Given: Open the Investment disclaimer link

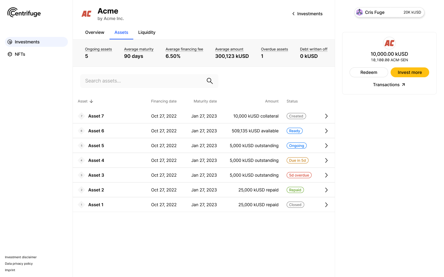Looking at the screenshot, I should click(21, 257).
